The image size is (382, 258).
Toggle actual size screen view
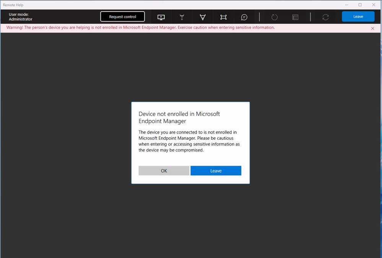223,17
